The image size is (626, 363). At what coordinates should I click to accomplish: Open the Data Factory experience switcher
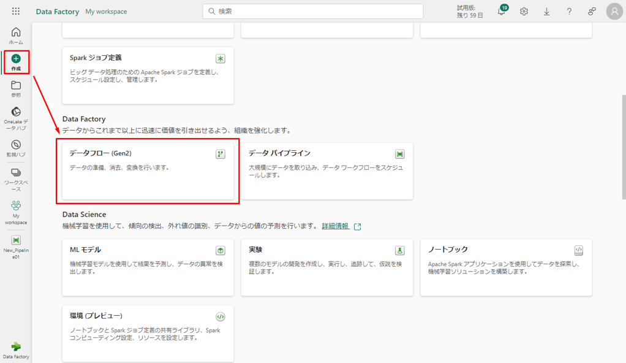pos(16,350)
